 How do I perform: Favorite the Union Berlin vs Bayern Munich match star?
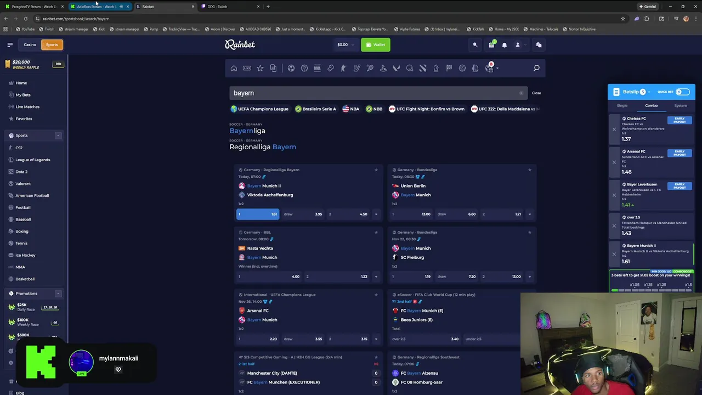(x=529, y=170)
